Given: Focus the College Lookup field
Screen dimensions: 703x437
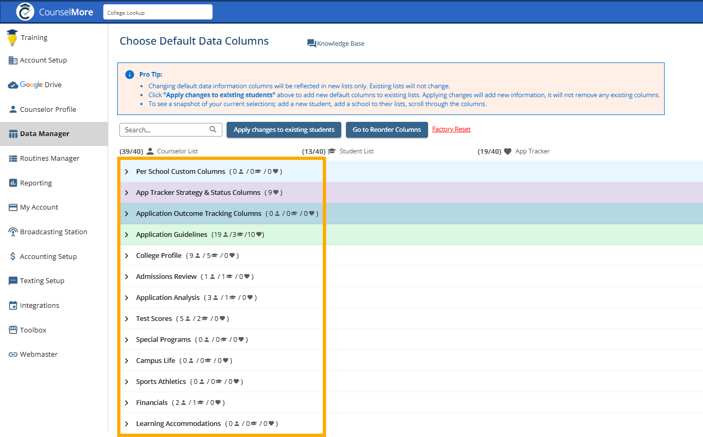Looking at the screenshot, I should point(158,12).
